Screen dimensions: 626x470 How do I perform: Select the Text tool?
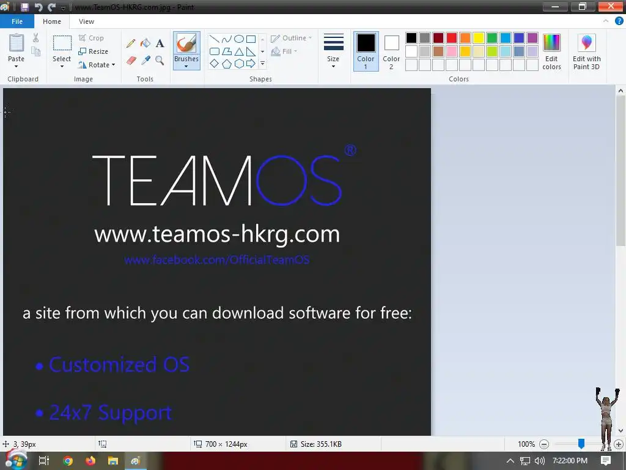(160, 43)
